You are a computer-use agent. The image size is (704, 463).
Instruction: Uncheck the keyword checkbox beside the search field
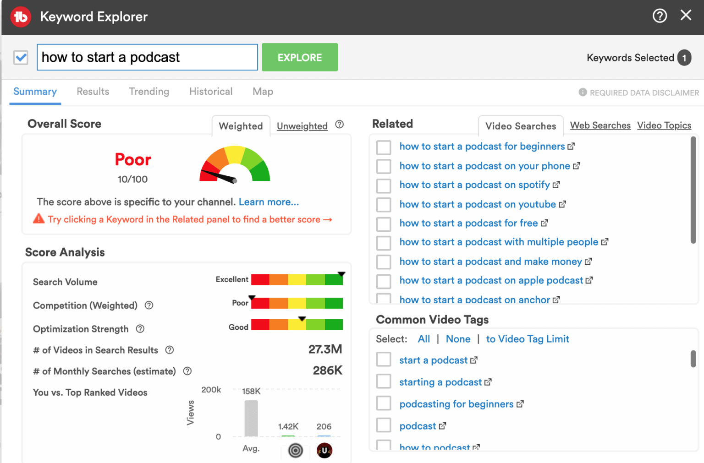(x=21, y=57)
